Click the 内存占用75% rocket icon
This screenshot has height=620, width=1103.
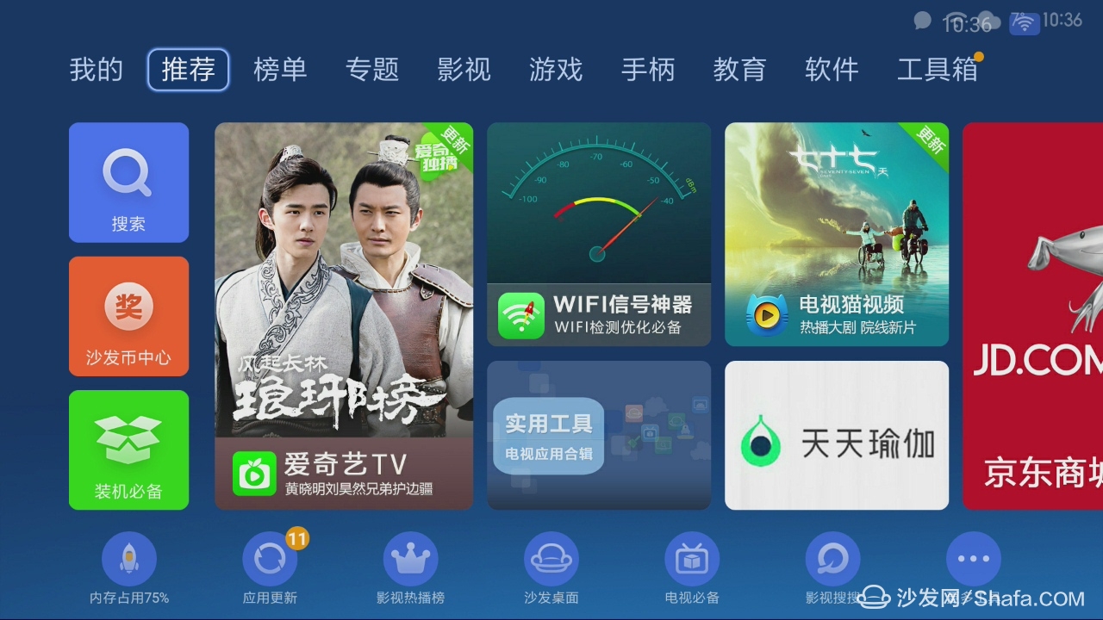click(129, 559)
